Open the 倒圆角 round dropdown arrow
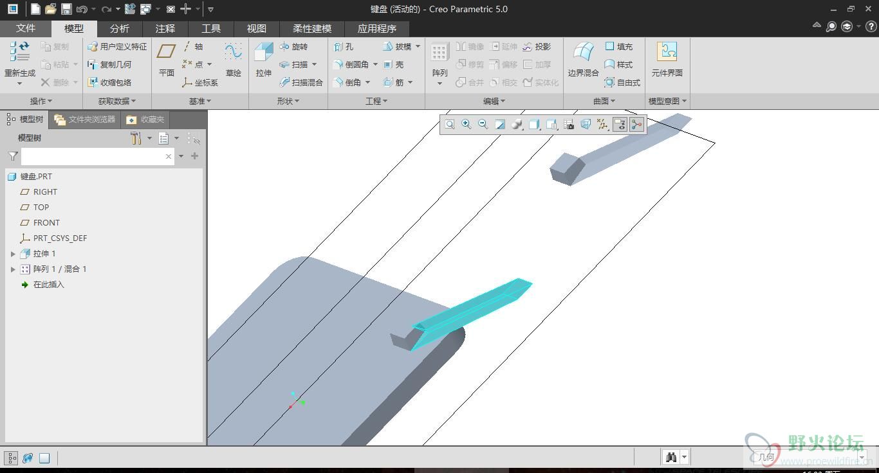Image resolution: width=879 pixels, height=473 pixels. 375,64
